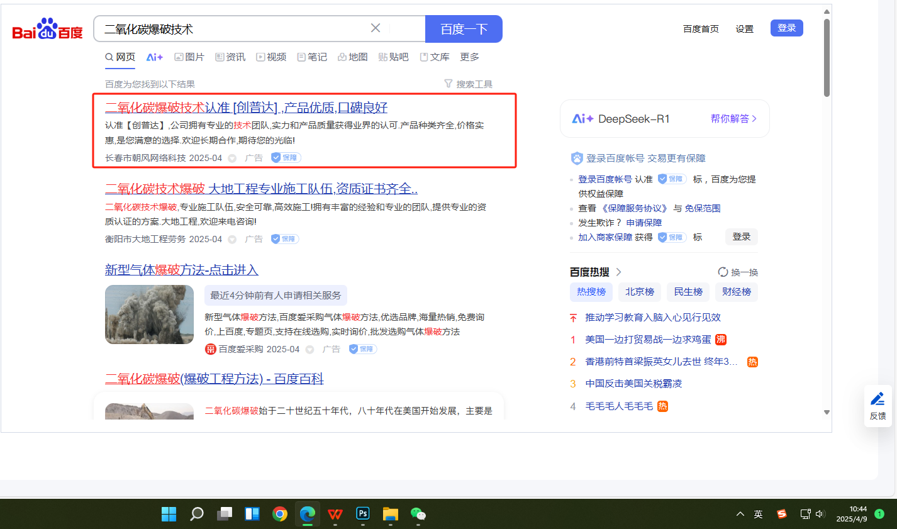Image resolution: width=897 pixels, height=529 pixels.
Task: Expand the search tools filter
Action: pyautogui.click(x=469, y=84)
